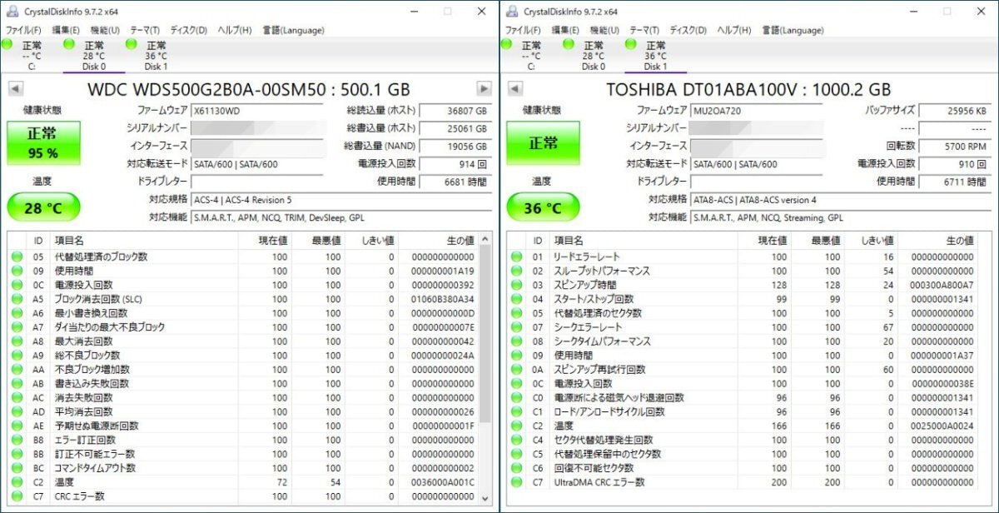Screen dimensions: 999x513
Task: Click the 36 °C temperature button
Action: (543, 208)
